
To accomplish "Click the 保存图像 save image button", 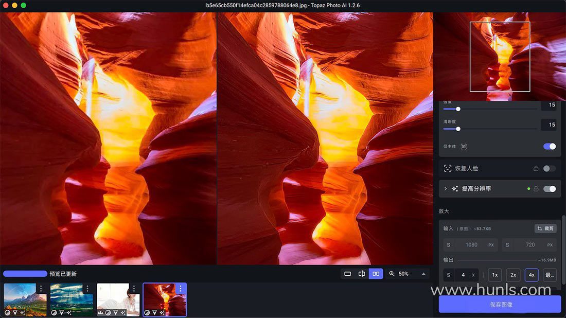I will coord(500,305).
